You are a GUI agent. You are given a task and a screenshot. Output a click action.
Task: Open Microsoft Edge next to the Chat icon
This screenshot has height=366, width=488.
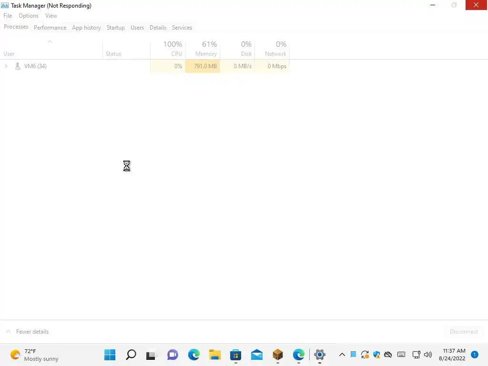point(193,355)
